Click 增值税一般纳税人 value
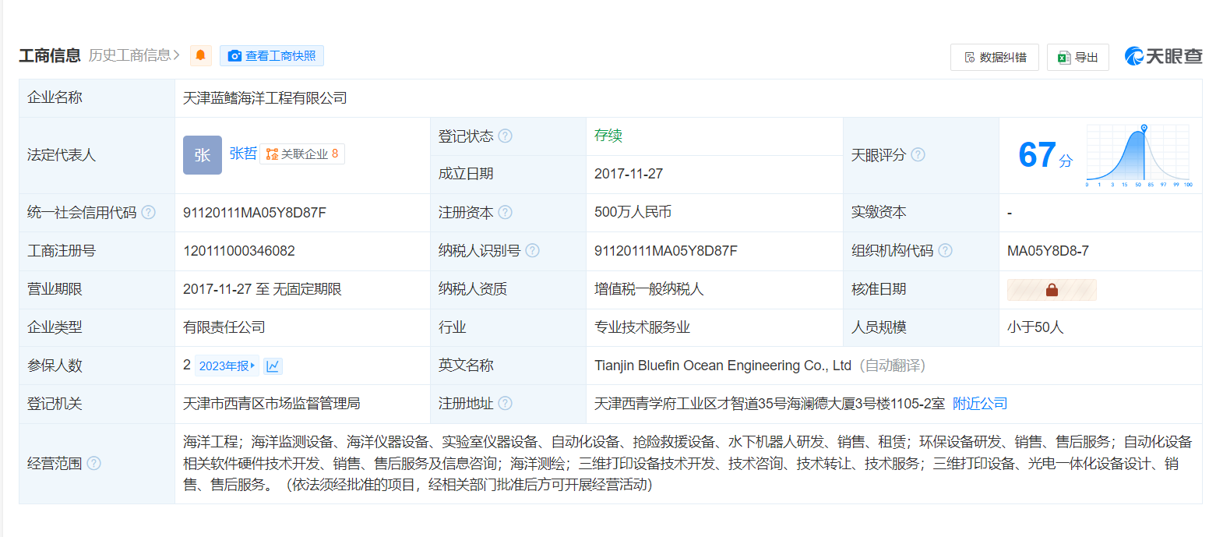1216x537 pixels. [x=649, y=289]
